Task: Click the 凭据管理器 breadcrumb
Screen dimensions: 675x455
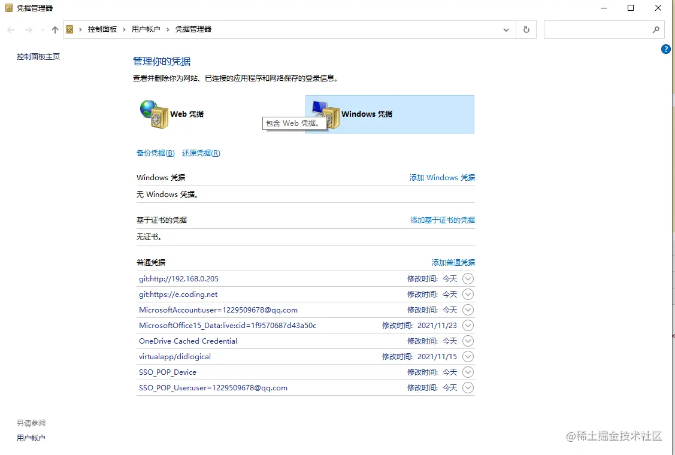Action: pyautogui.click(x=193, y=29)
